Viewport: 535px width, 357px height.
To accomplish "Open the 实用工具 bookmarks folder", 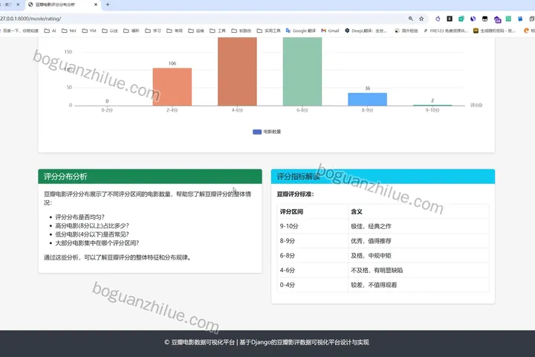I will 268,30.
